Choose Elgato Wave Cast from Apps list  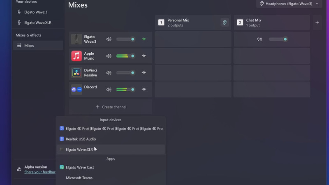tap(111, 167)
